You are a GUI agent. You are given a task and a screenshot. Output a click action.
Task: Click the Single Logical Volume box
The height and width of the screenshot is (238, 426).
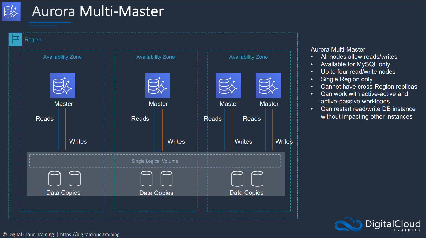tap(155, 161)
